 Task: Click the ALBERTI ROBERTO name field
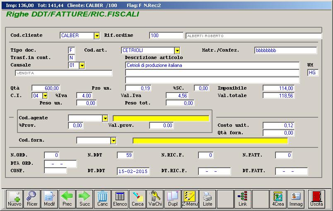(254, 36)
